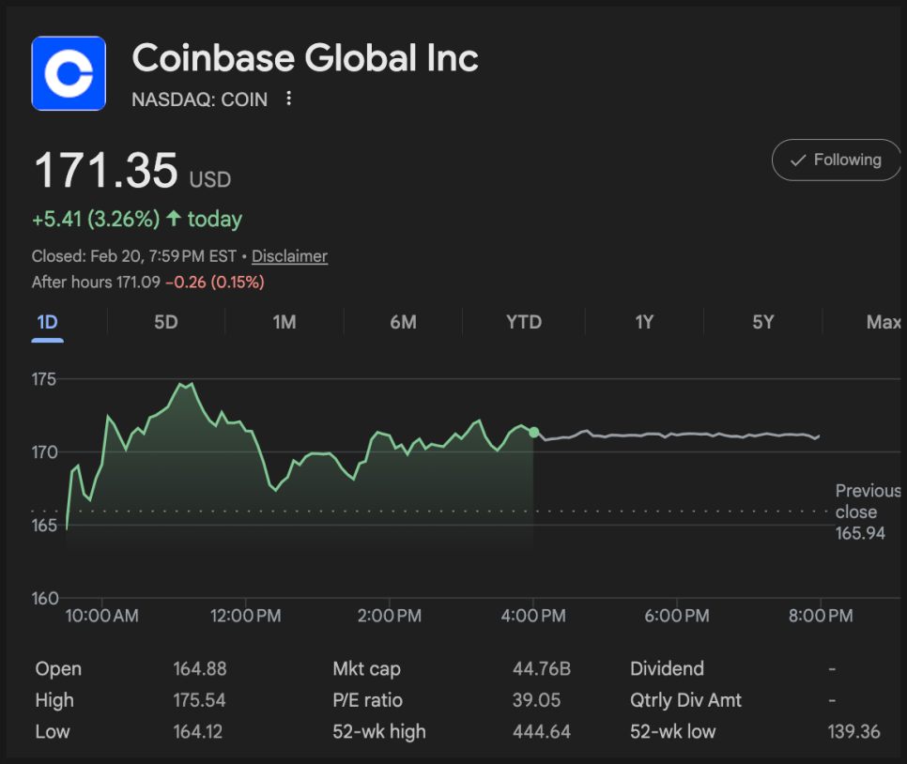Click the Previous close 165.94 label
This screenshot has height=764, width=907.
(866, 512)
